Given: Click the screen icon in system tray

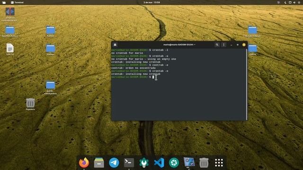Looking at the screenshot, I should point(290,2).
